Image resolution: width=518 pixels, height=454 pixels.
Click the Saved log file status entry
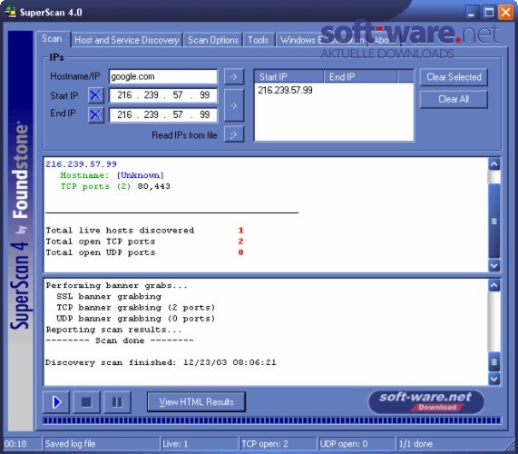101,444
